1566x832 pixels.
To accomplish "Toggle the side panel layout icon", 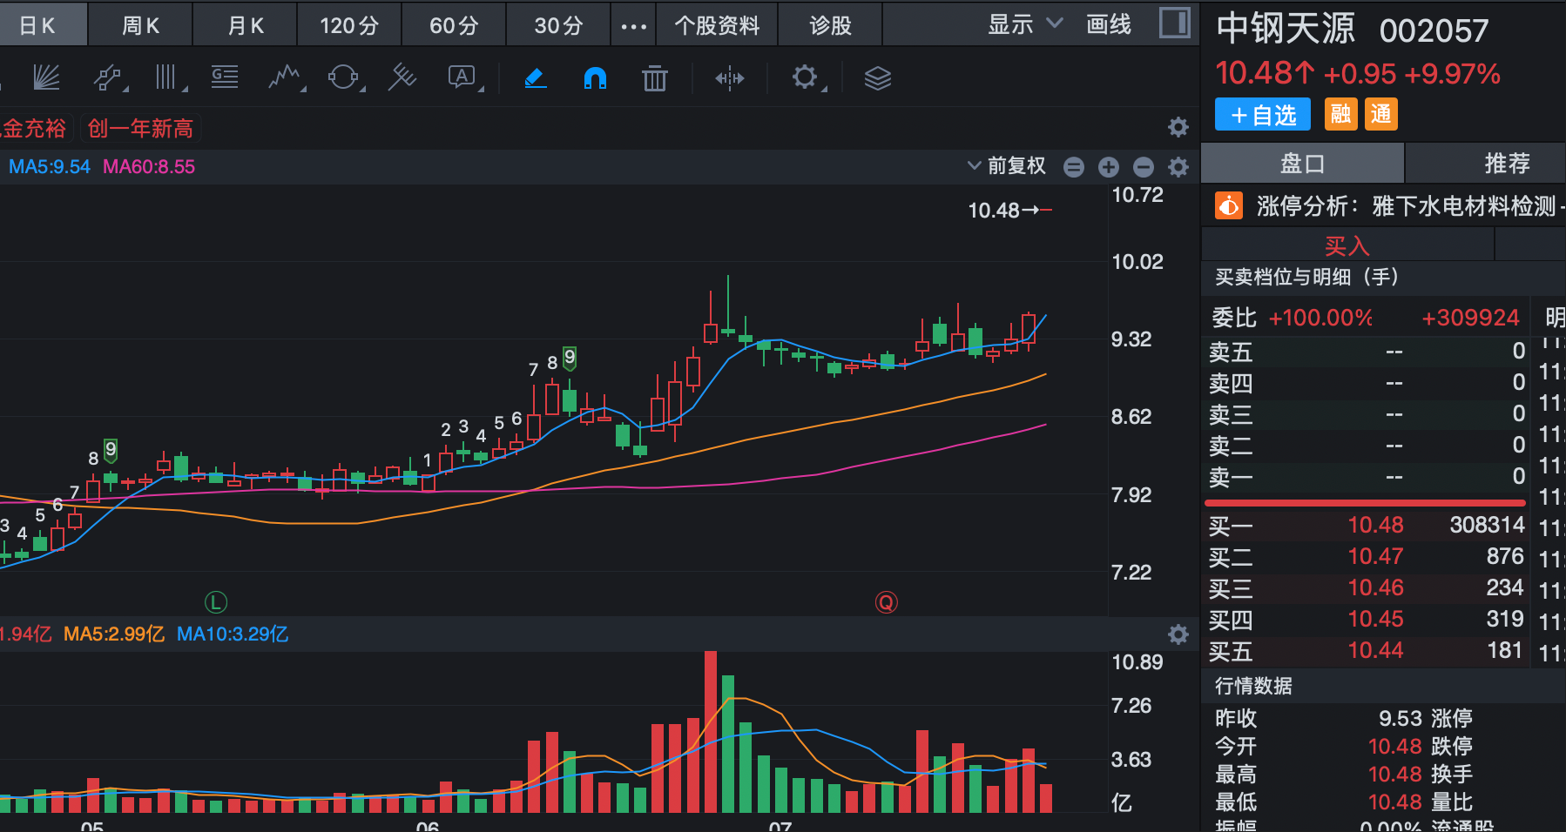I will coord(1175,23).
